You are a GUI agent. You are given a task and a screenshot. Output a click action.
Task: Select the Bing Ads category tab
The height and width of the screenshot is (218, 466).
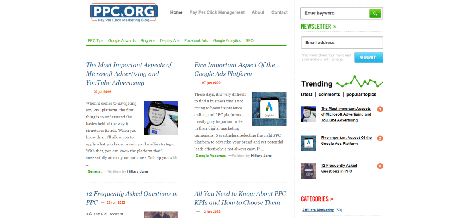[148, 40]
